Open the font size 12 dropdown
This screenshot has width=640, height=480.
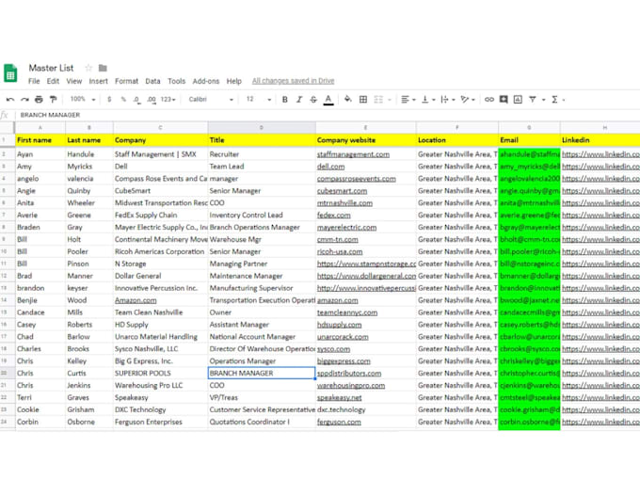259,99
